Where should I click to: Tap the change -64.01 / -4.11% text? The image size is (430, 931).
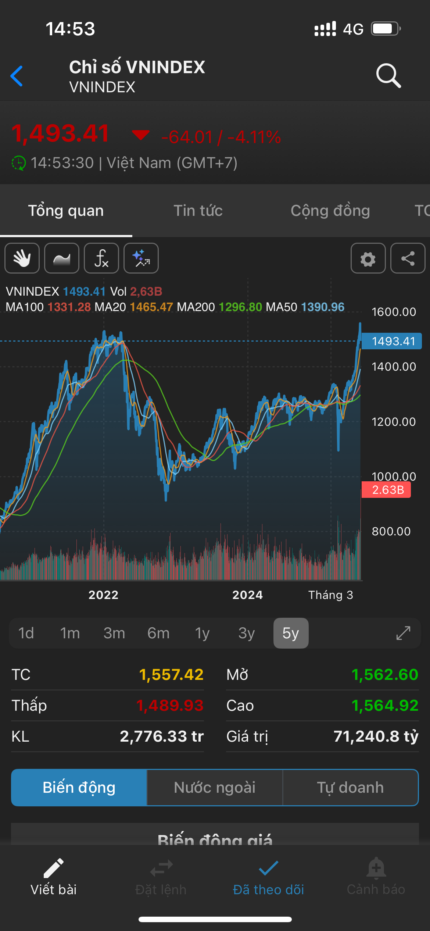click(x=221, y=137)
